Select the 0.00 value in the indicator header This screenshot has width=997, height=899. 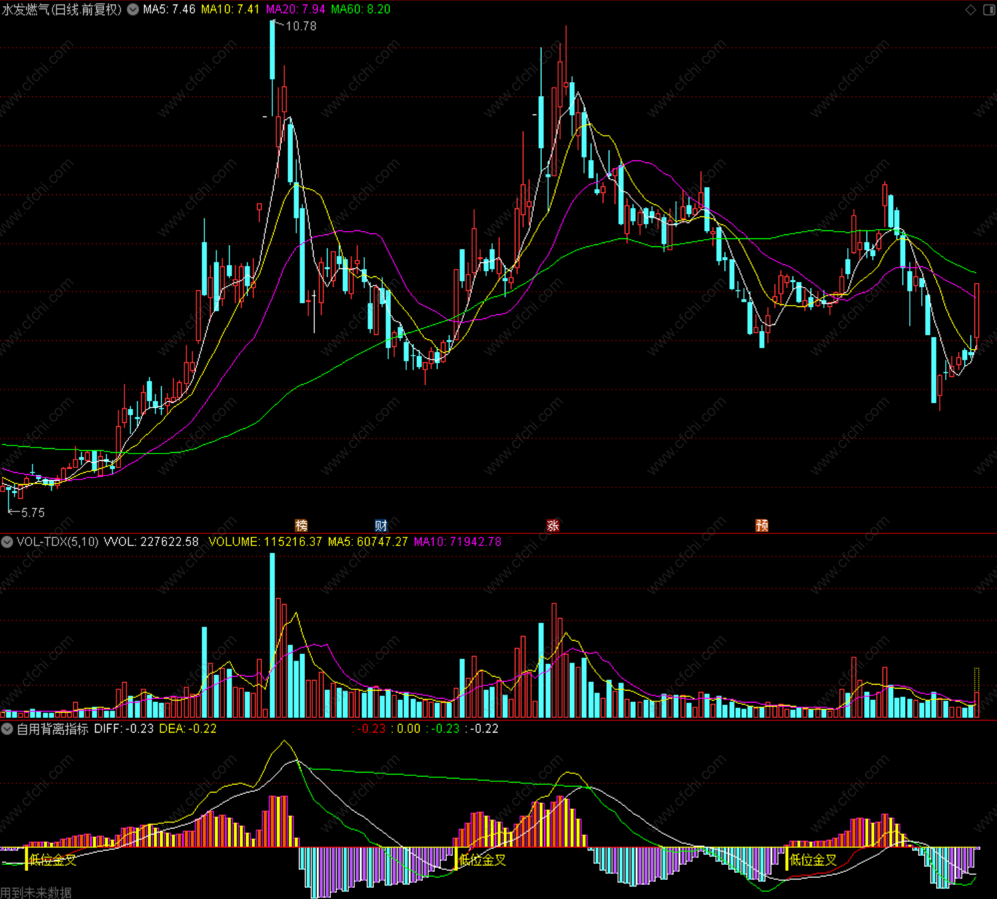click(x=408, y=729)
